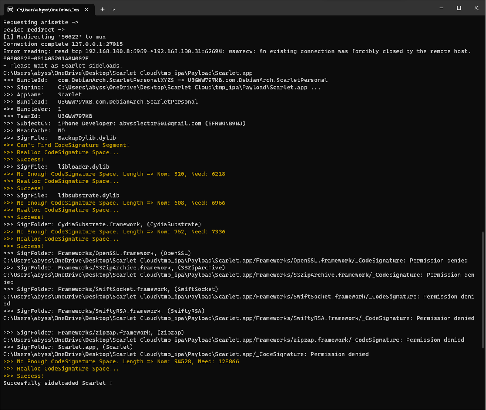
Task: Open the new tab profile dropdown
Action: [x=114, y=9]
